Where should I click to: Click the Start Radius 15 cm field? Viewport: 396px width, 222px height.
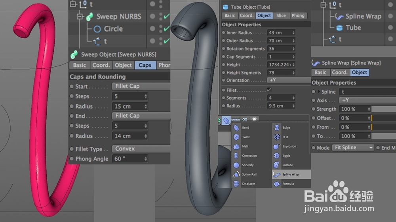(x=129, y=107)
